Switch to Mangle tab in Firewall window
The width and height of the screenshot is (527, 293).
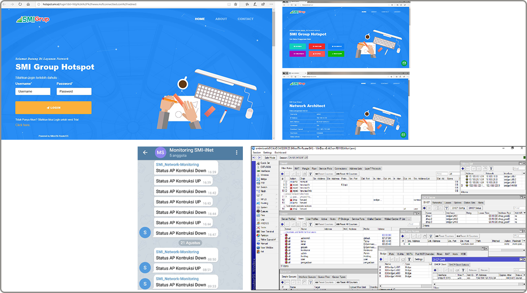click(x=306, y=168)
